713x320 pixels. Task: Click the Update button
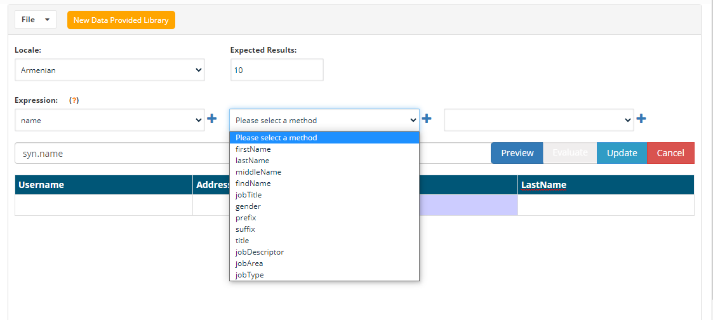[622, 153]
